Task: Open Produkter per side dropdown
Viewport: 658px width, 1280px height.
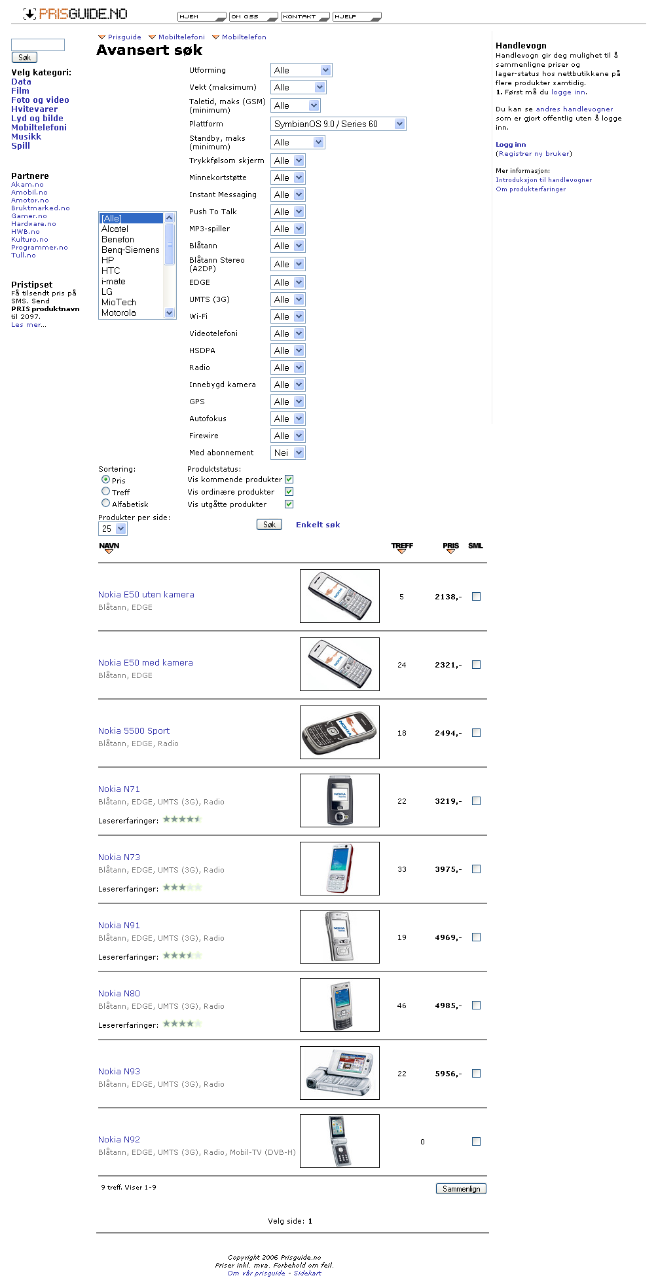Action: click(113, 529)
